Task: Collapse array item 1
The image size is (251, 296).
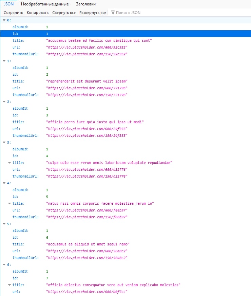Action: 4,61
